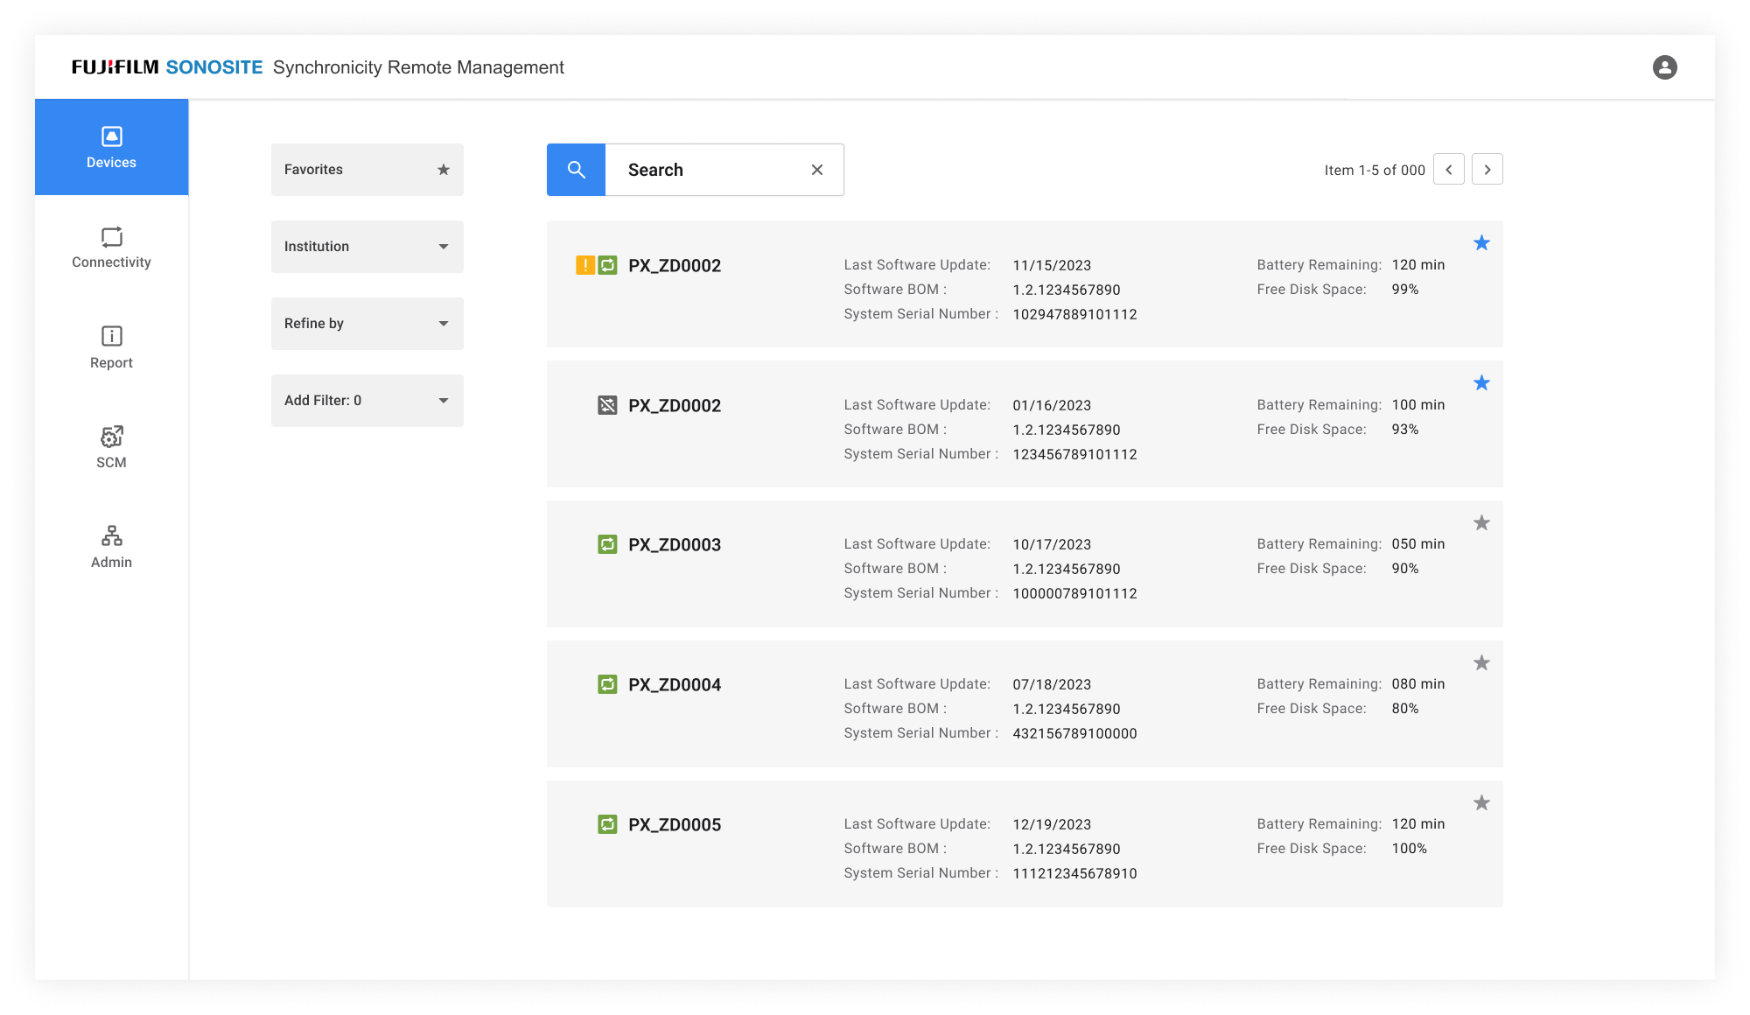Click the blue search magnifier icon
Image resolution: width=1750 pixels, height=1015 pixels.
[576, 170]
